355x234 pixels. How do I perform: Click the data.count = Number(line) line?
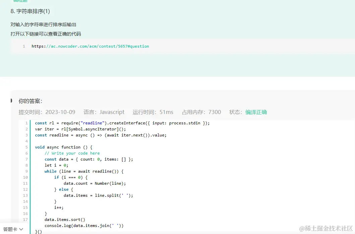[x=95, y=183]
